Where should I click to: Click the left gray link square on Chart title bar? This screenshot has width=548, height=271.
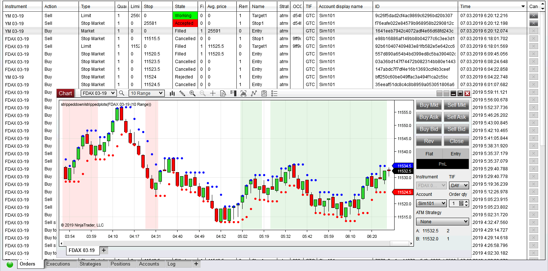pyautogui.click(x=439, y=93)
